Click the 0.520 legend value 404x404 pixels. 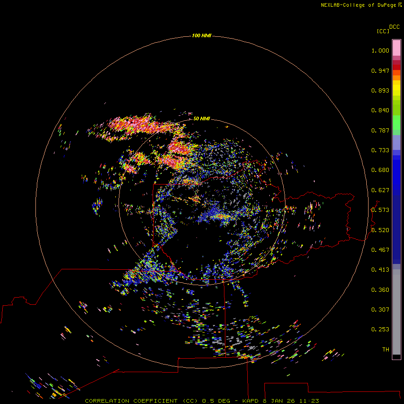(380, 230)
